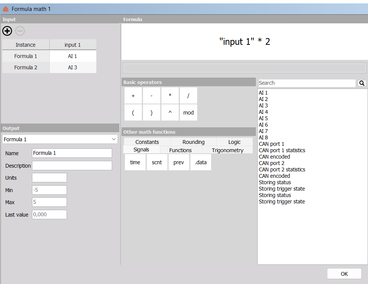This screenshot has height=284, width=368.
Task: Insert the multiply operator
Action: pyautogui.click(x=170, y=96)
